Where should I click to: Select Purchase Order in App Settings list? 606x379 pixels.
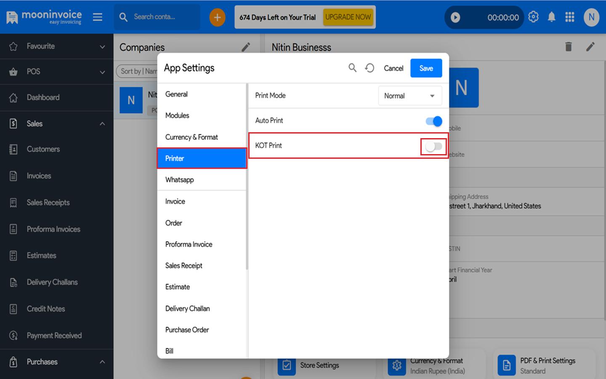(x=202, y=330)
